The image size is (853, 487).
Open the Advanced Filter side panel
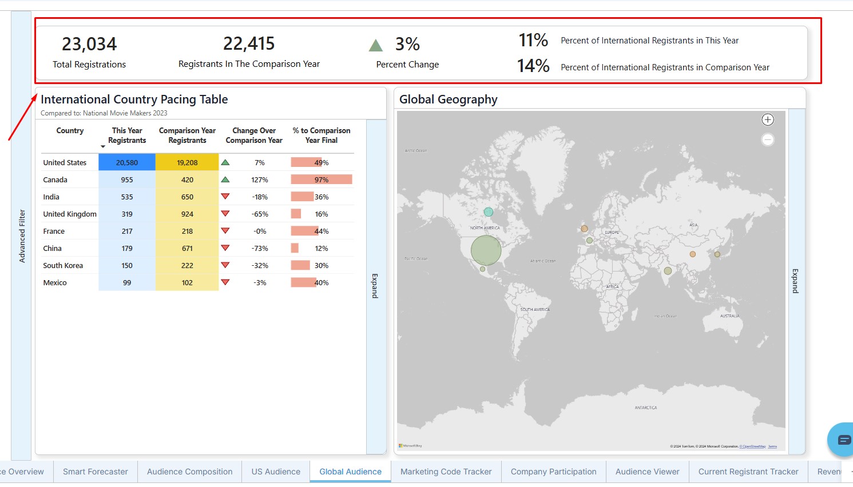click(22, 235)
